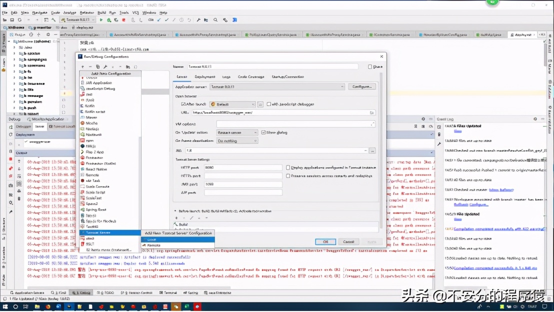Choose Remote in the Tomcat Server submenu
The image size is (554, 312).
178,245
